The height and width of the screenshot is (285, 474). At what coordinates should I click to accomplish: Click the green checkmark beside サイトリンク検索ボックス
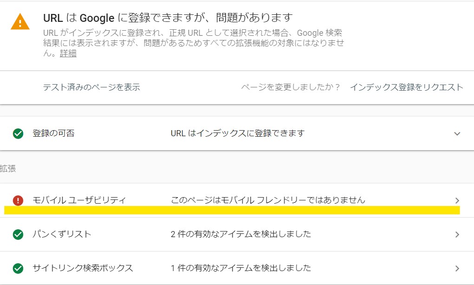[18, 268]
